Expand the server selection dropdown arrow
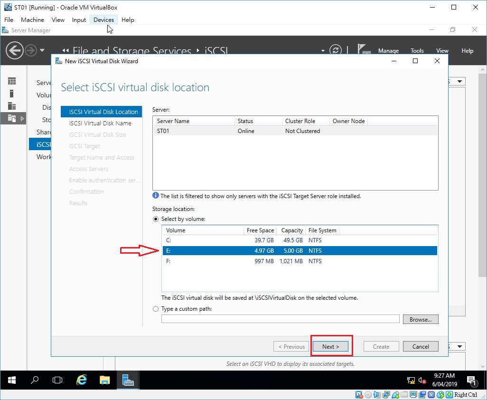 tap(323, 50)
